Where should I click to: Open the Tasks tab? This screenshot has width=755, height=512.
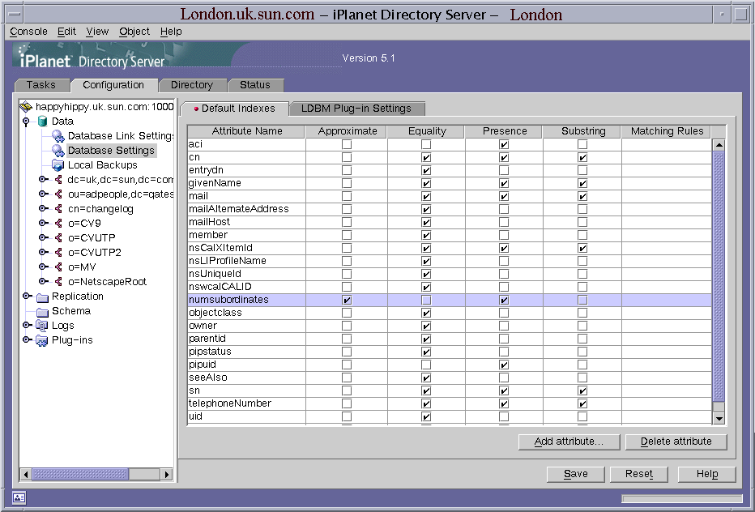[41, 85]
